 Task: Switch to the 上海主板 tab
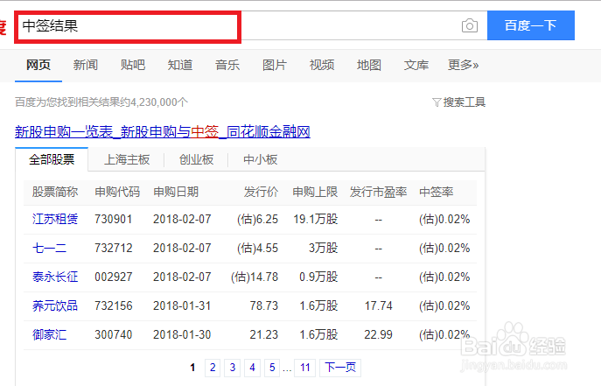(127, 159)
